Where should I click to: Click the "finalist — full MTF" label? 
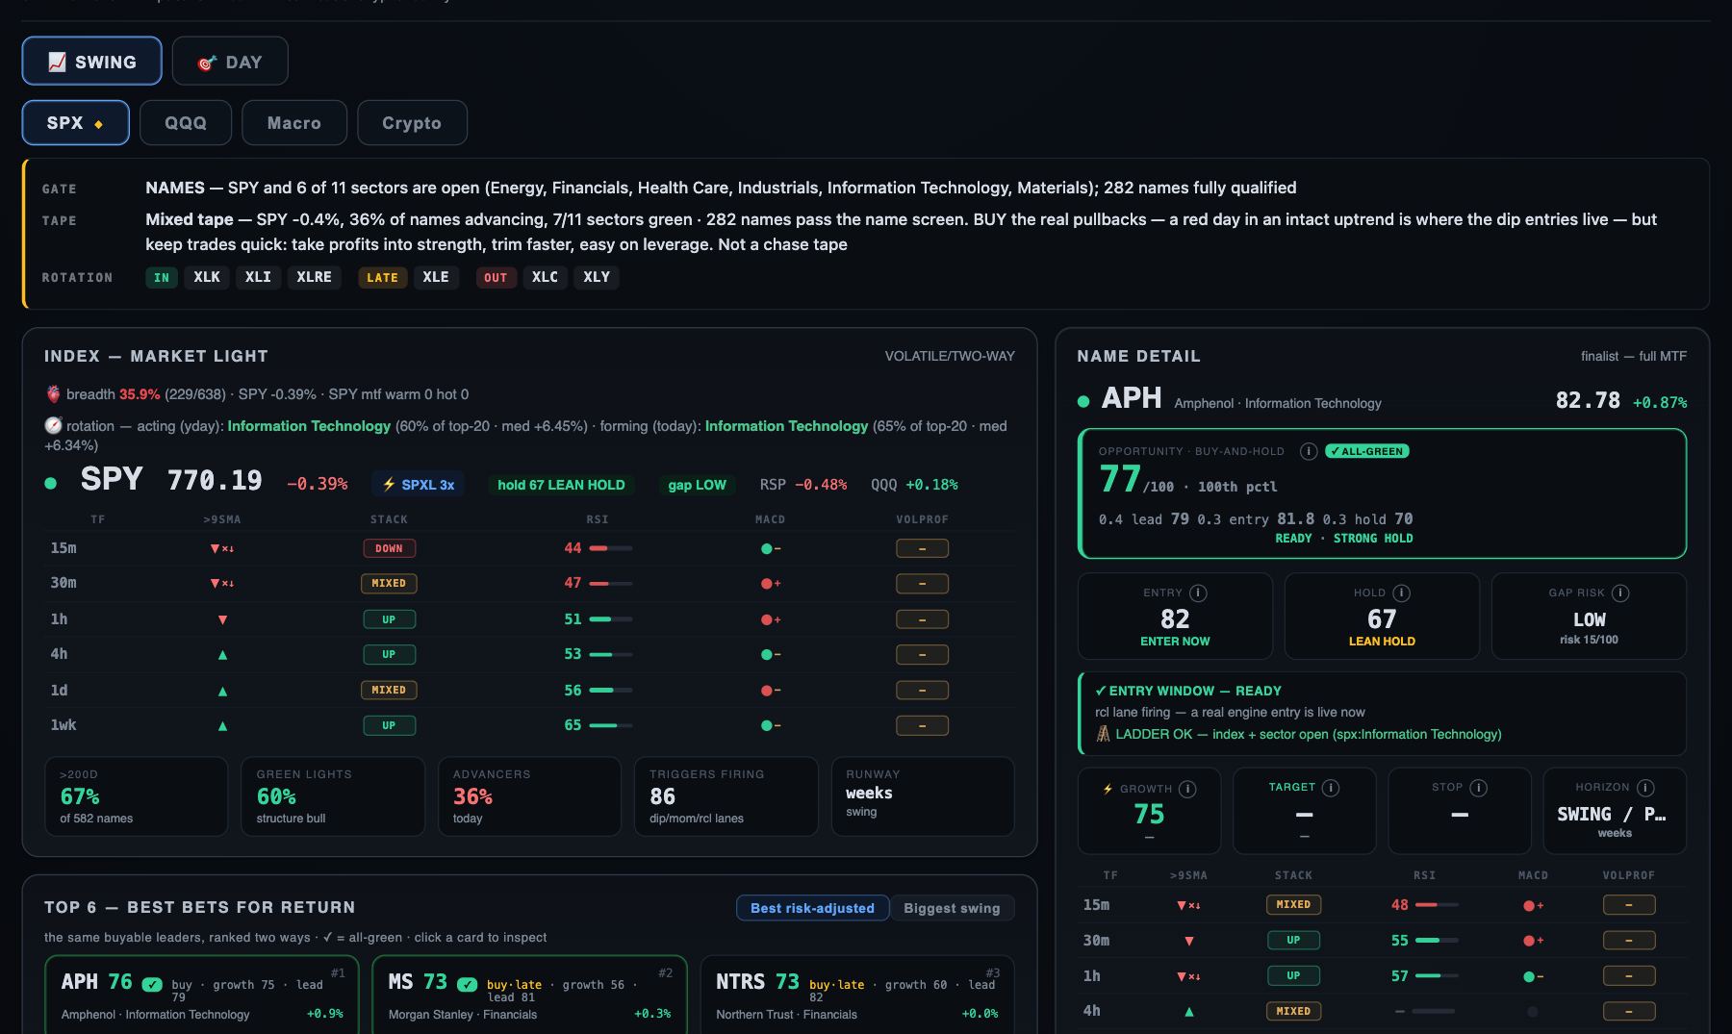[x=1634, y=356]
